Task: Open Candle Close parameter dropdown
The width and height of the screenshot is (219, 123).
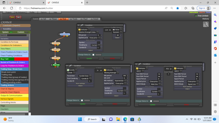Action: coord(85,76)
